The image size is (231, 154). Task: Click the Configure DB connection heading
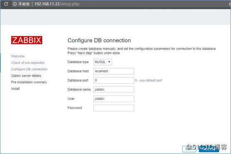click(x=99, y=41)
